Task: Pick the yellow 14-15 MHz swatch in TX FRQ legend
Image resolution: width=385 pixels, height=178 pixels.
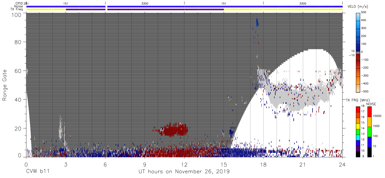Action: 358,126
